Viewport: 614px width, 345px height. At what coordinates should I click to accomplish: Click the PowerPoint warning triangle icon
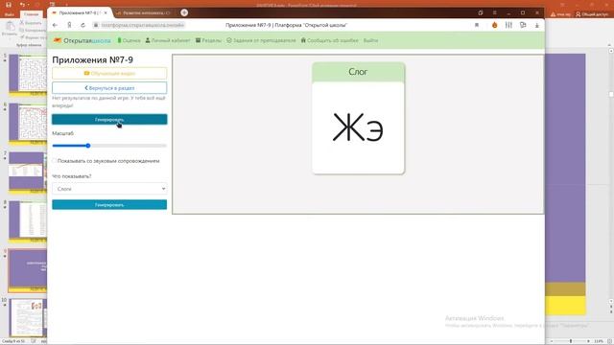tap(553, 14)
